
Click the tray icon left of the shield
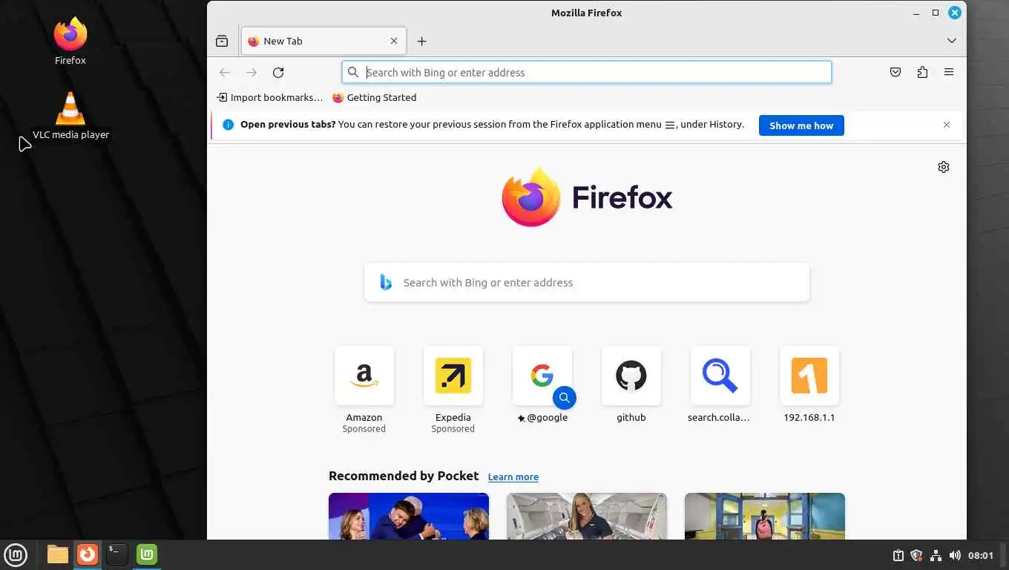[898, 555]
